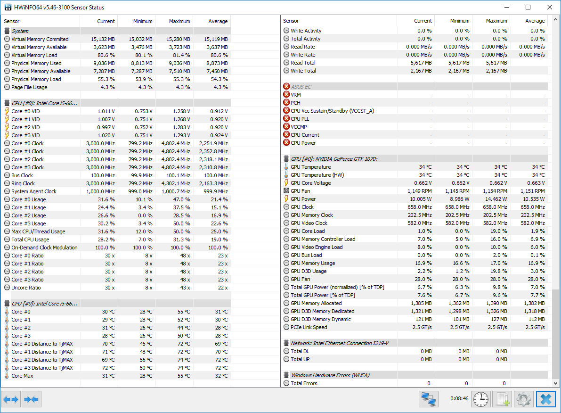Screen dimensions: 561x413
Task: Reset the elapsed time clock icon
Action: click(480, 399)
